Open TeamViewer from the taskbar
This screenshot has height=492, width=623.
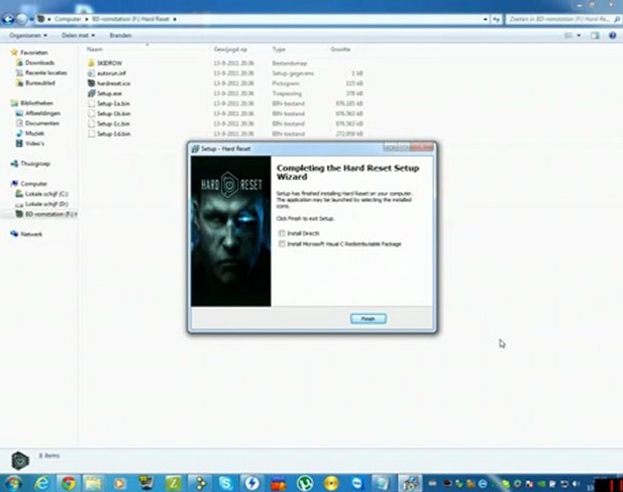pos(357,483)
